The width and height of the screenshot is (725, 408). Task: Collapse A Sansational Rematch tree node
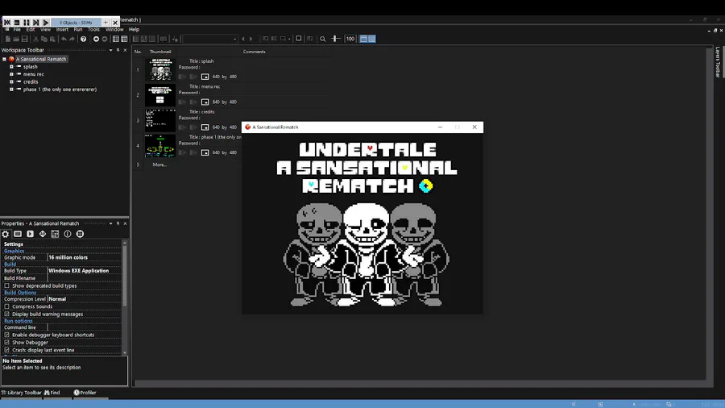tap(4, 59)
